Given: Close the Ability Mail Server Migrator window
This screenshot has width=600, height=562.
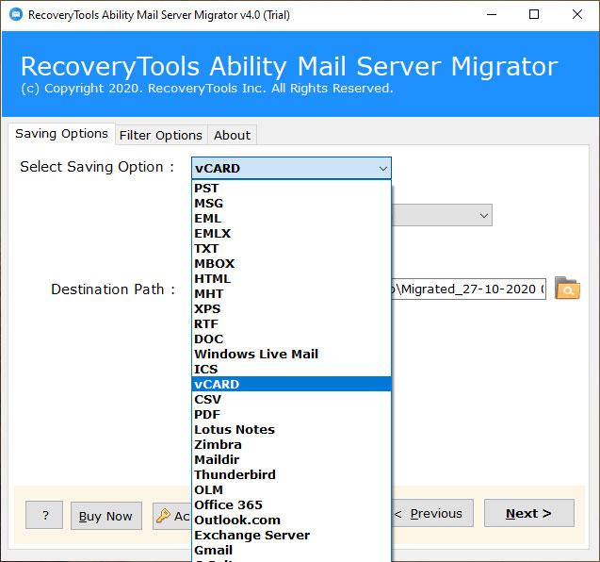Looking at the screenshot, I should pyautogui.click(x=577, y=14).
